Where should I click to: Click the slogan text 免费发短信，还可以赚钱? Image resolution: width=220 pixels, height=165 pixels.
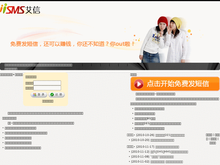(41, 44)
